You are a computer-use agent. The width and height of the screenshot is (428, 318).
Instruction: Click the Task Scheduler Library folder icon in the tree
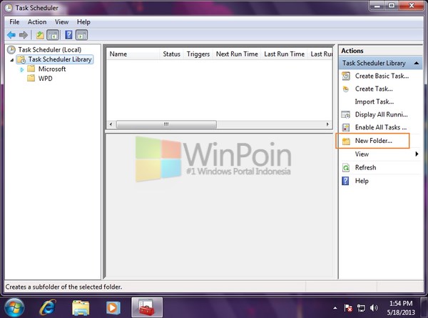click(x=21, y=59)
